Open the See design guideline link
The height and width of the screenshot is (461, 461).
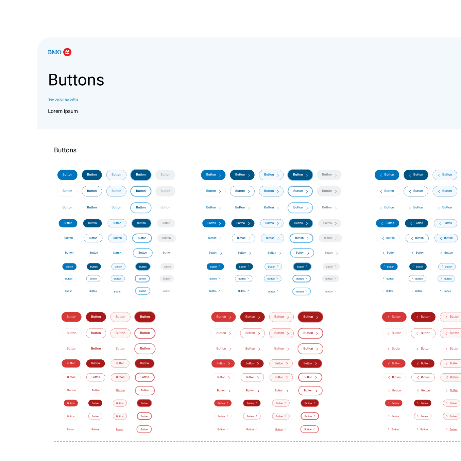tap(63, 99)
